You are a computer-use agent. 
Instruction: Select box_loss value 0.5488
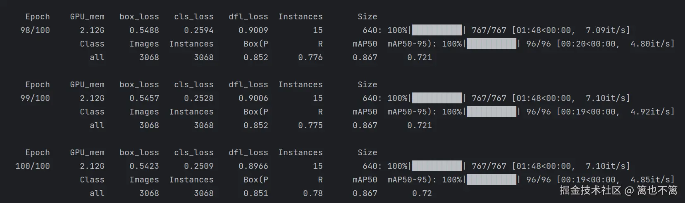(144, 30)
